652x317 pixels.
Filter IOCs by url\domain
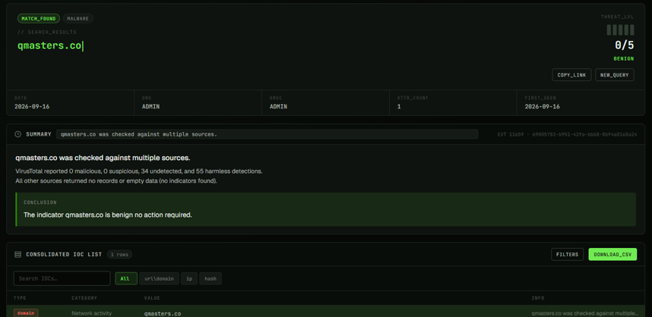coord(160,278)
